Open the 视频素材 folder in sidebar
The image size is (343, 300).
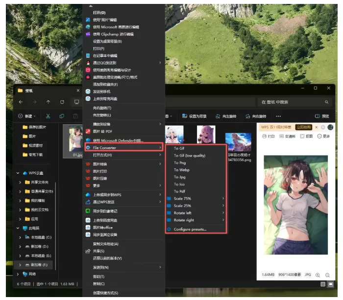pyautogui.click(x=33, y=145)
